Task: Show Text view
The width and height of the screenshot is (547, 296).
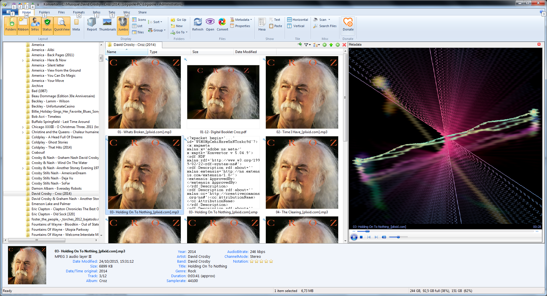Action: click(275, 20)
